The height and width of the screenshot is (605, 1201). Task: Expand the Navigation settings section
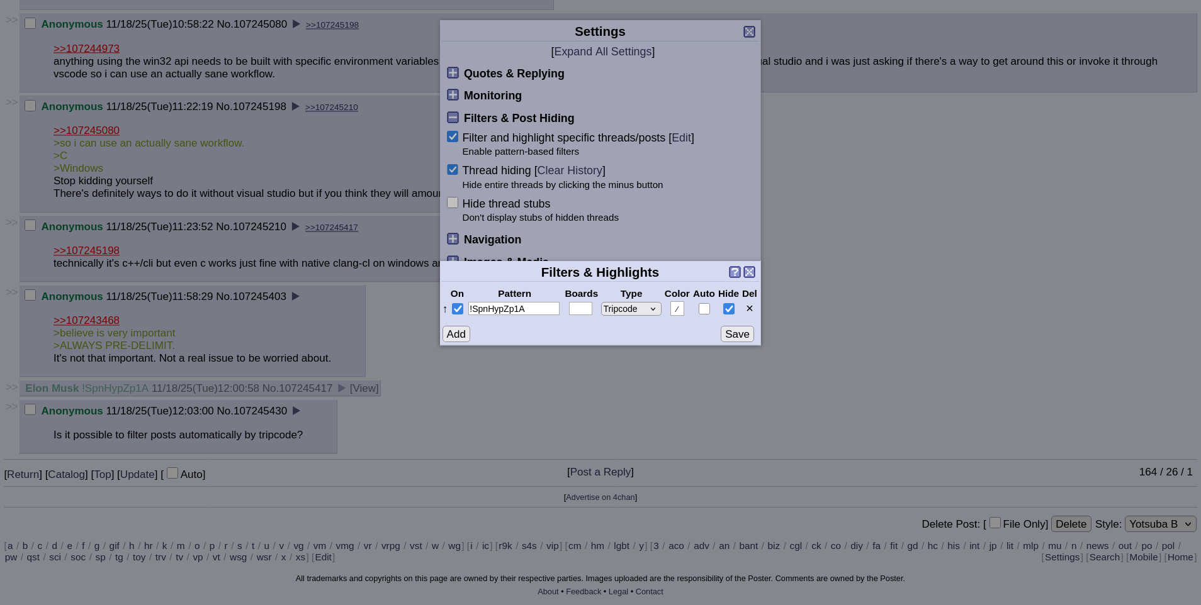[453, 239]
